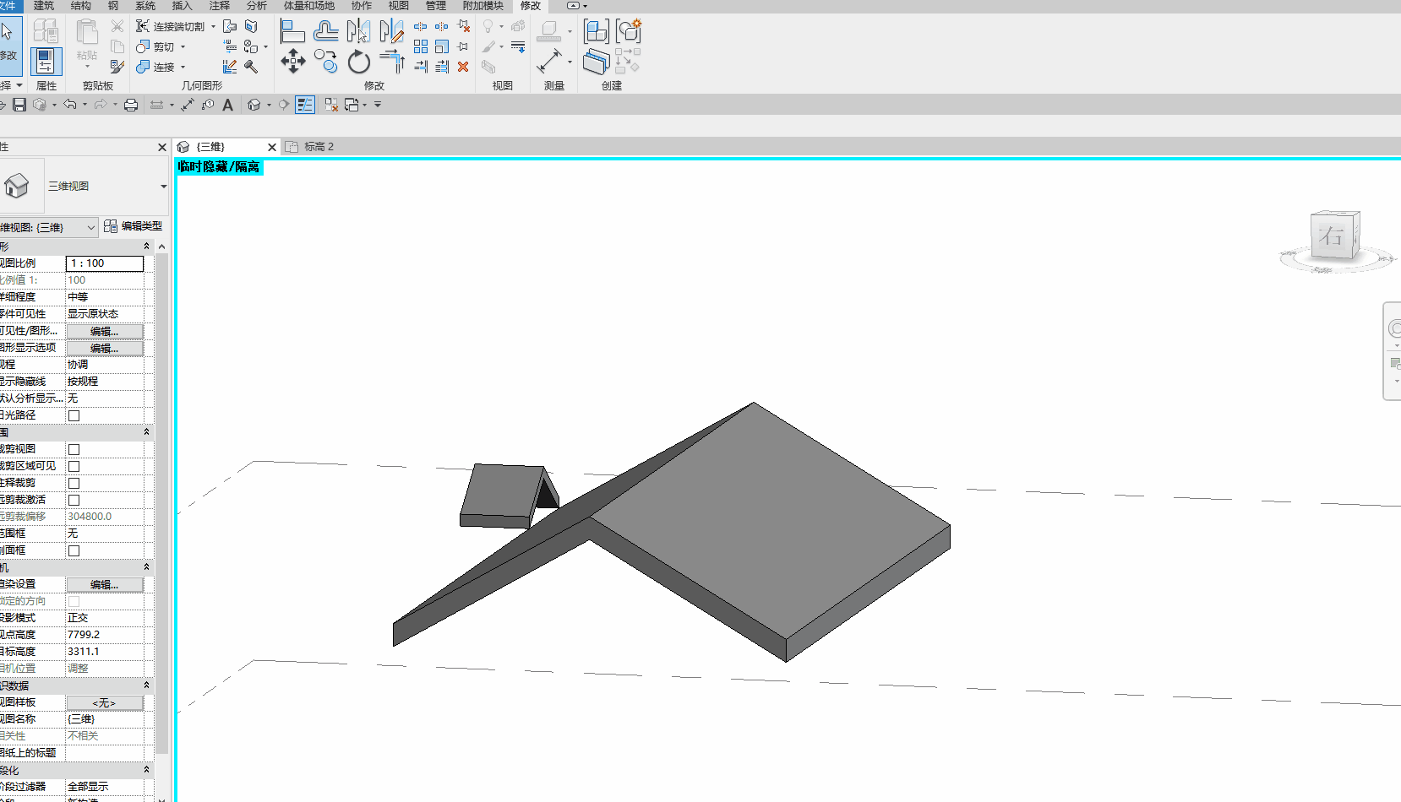Use Mirror - Draw Axis tool

pos(391,31)
